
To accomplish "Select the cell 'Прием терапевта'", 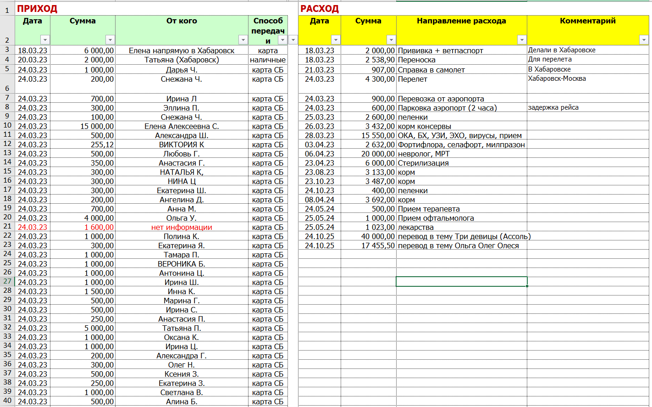I will tap(462, 209).
